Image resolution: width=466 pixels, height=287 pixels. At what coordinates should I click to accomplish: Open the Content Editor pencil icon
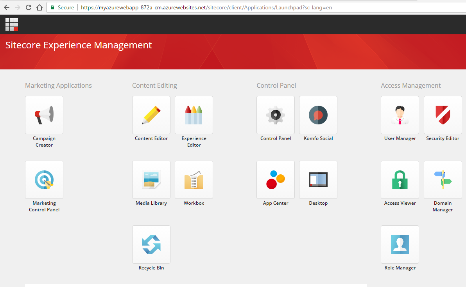tap(151, 115)
